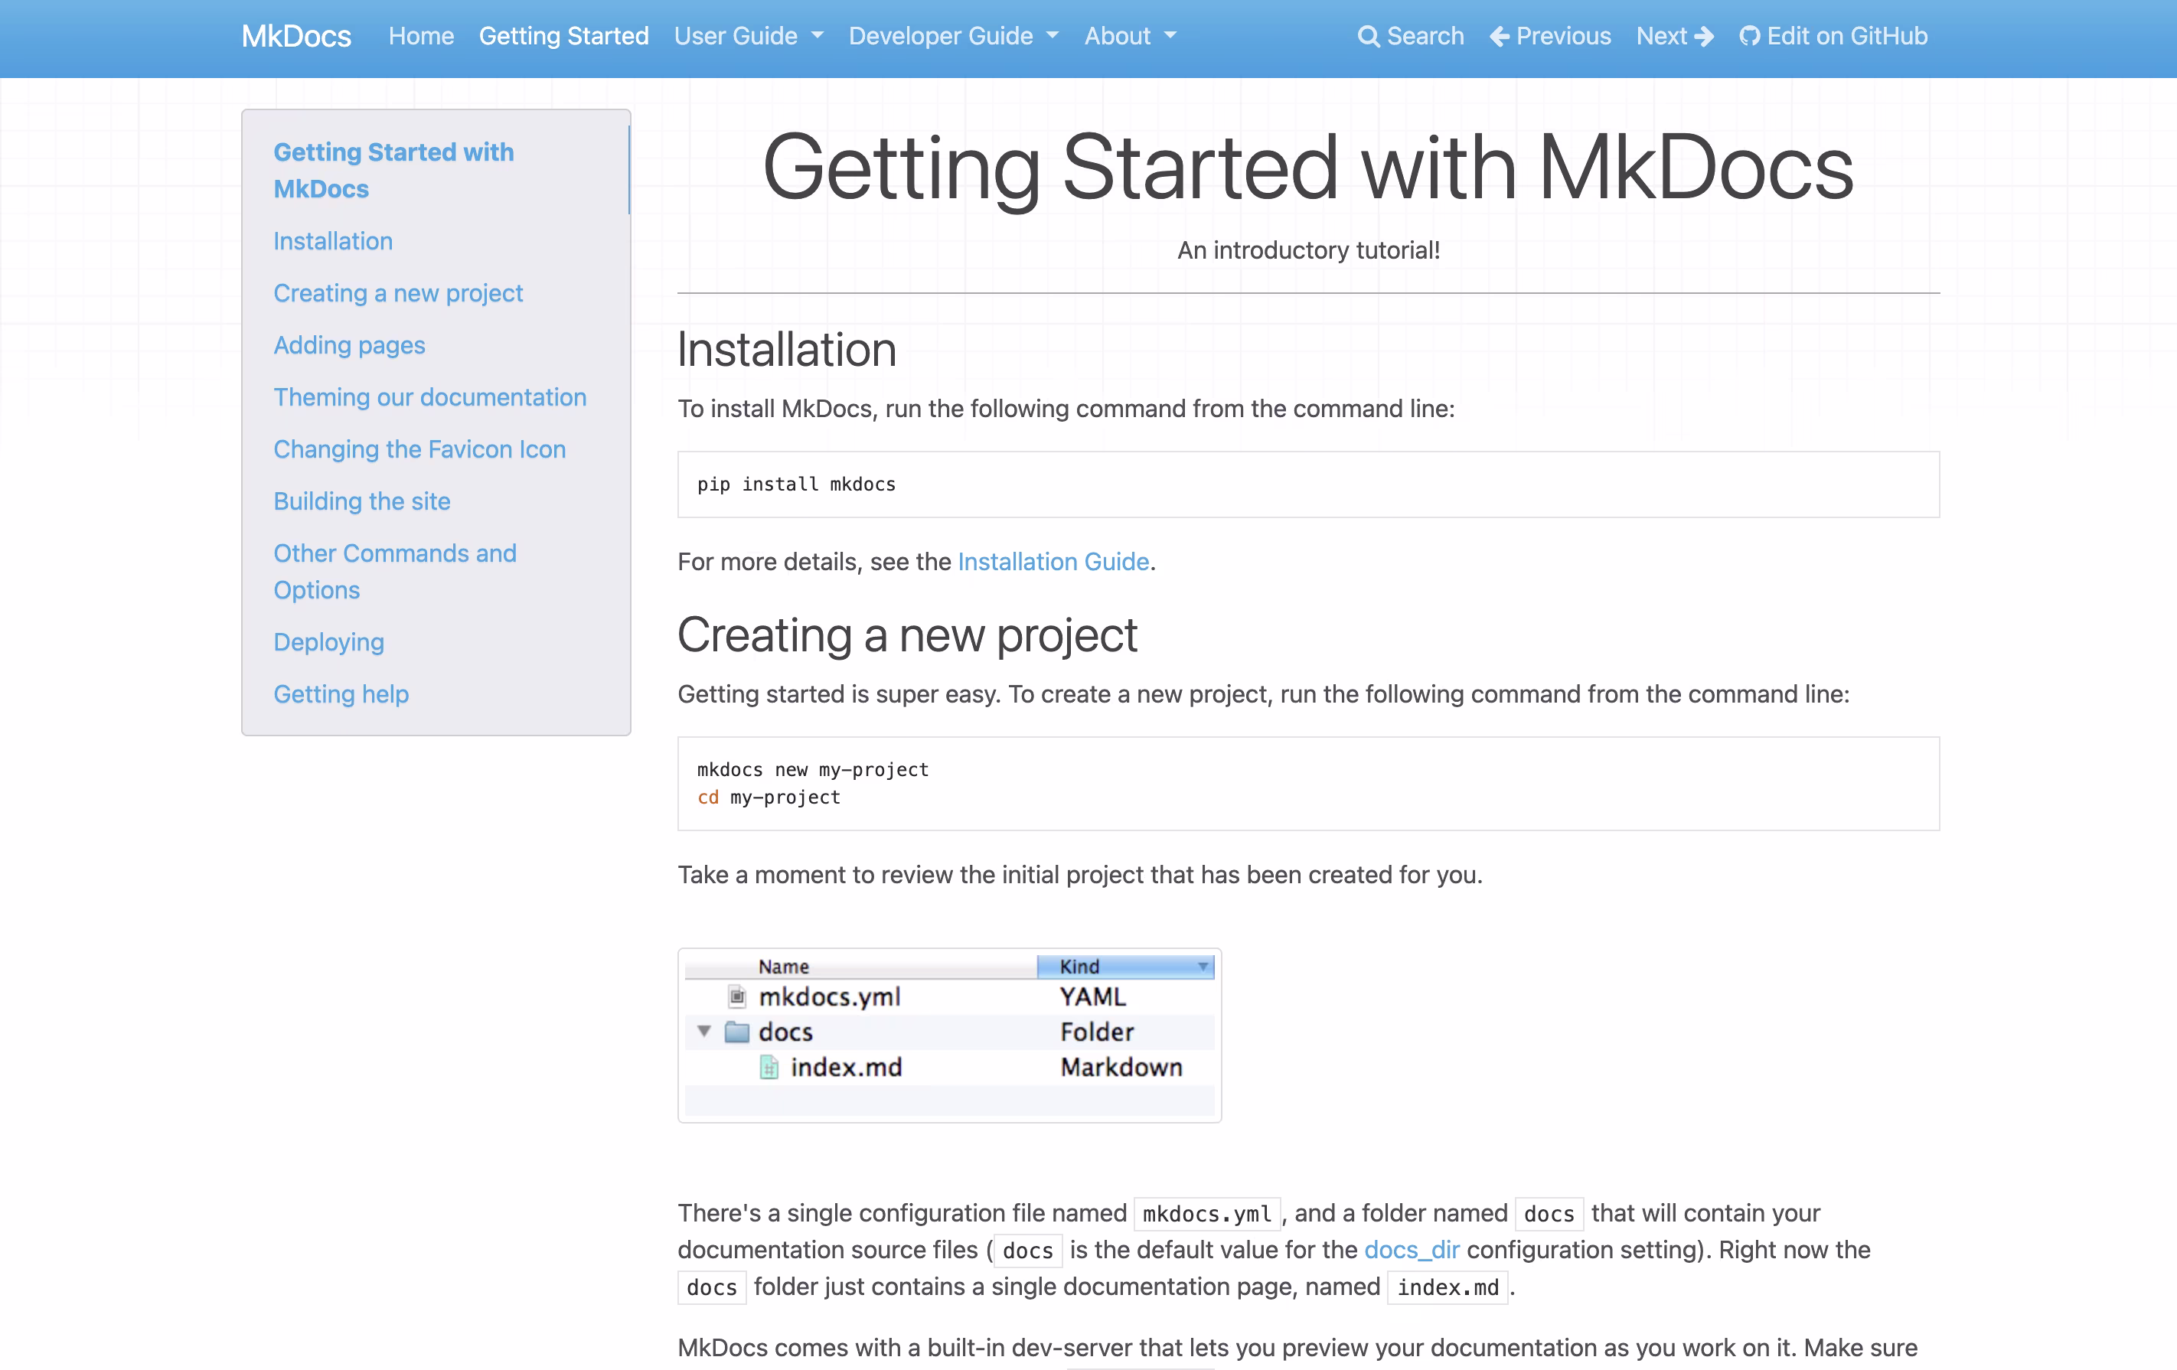This screenshot has width=2177, height=1370.
Task: Open the Installation Guide link
Action: [1053, 561]
